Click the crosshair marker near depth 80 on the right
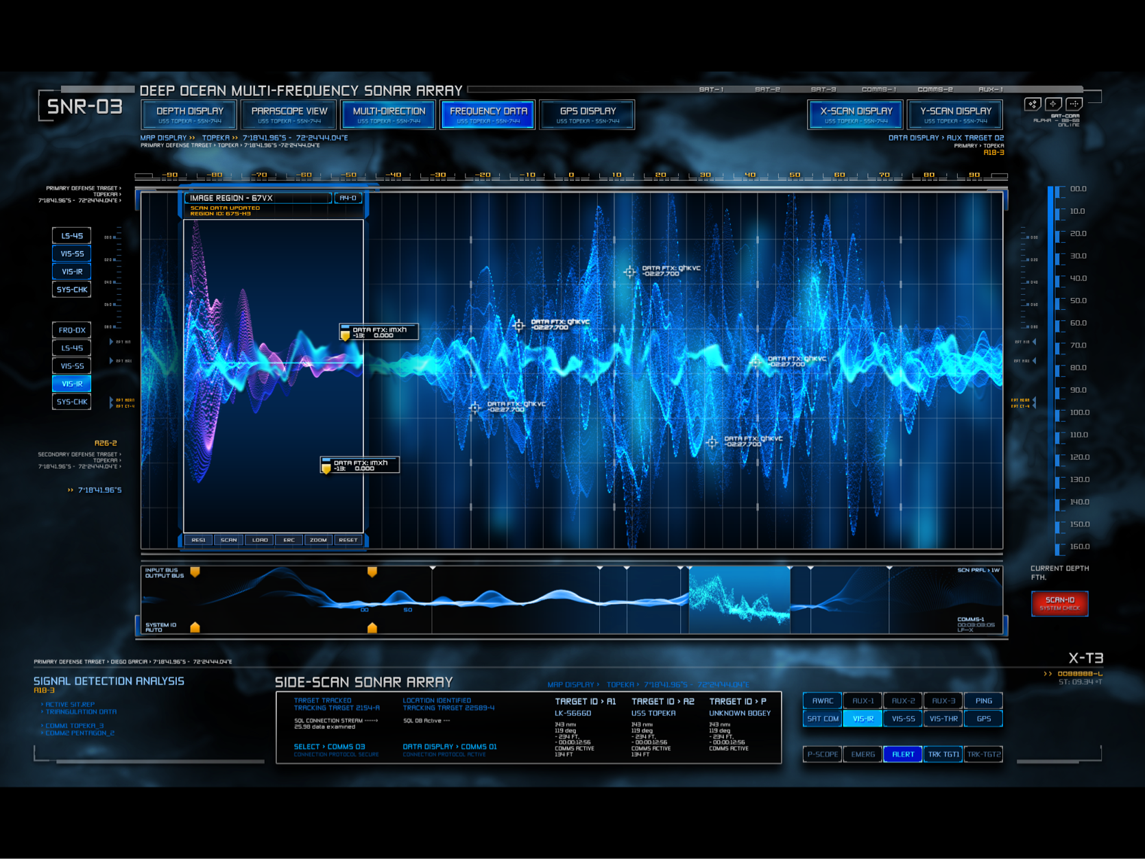The image size is (1145, 859). 756,362
